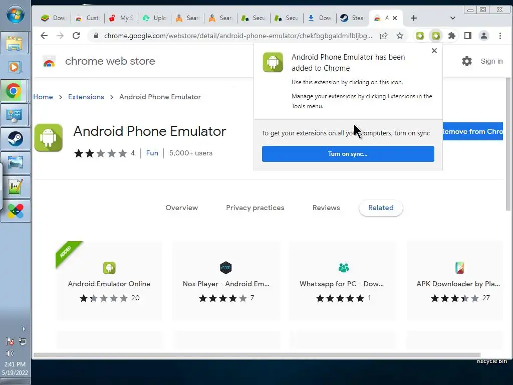
Task: Click the horizontal page scrollbar
Action: click(x=257, y=355)
